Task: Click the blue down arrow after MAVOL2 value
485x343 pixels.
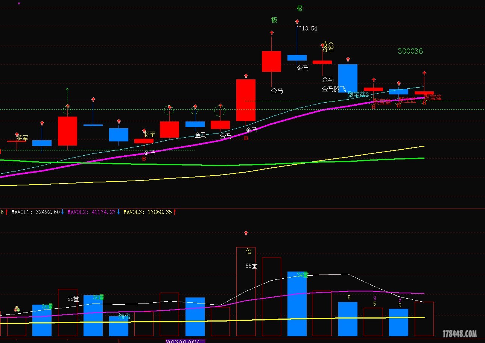Action: tap(119, 212)
